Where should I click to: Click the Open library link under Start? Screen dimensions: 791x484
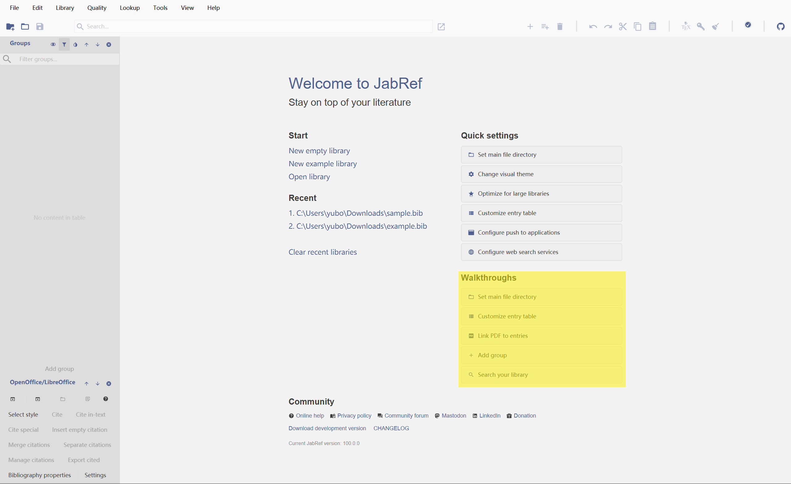point(309,177)
